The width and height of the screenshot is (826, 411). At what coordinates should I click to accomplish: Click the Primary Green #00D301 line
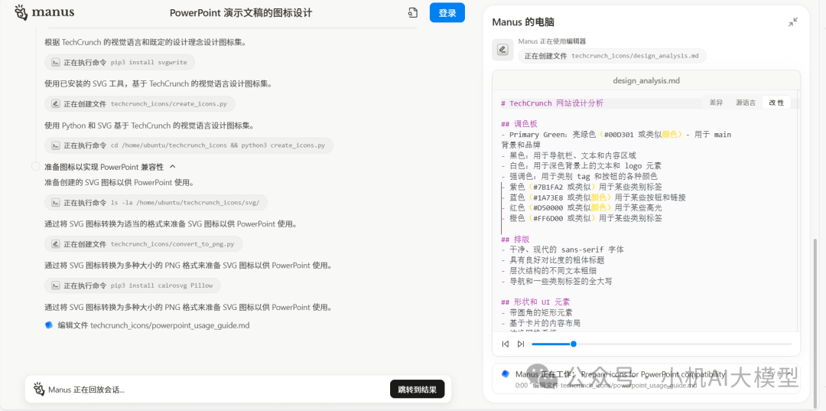[616, 135]
